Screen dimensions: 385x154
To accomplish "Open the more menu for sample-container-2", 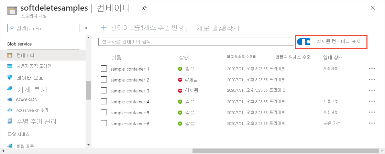I will coord(372,79).
